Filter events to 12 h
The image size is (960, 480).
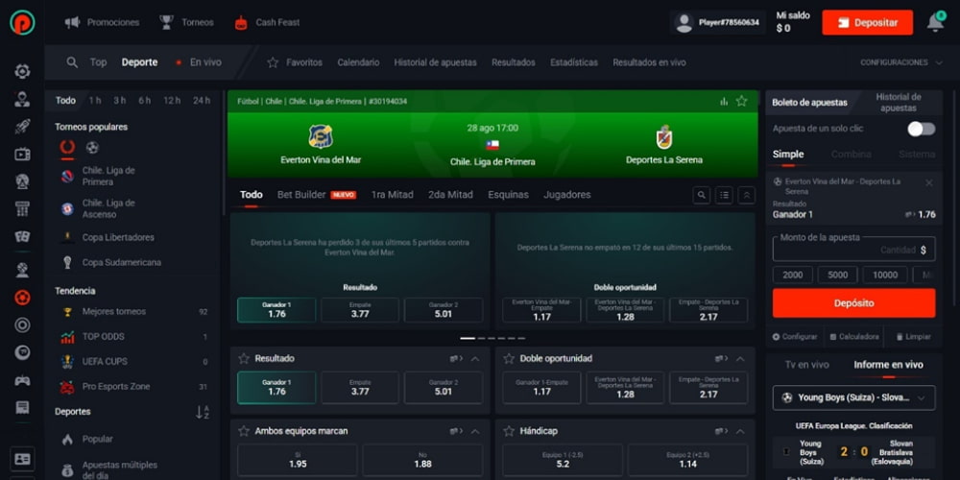(172, 101)
